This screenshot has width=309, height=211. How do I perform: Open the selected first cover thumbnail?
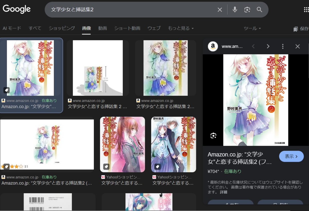pyautogui.click(x=30, y=68)
